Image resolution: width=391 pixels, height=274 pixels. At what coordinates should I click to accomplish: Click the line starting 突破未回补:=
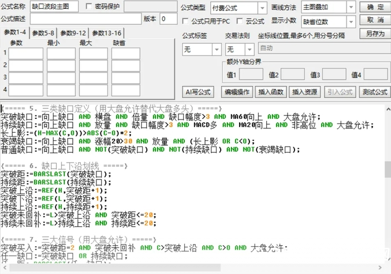[79, 215]
